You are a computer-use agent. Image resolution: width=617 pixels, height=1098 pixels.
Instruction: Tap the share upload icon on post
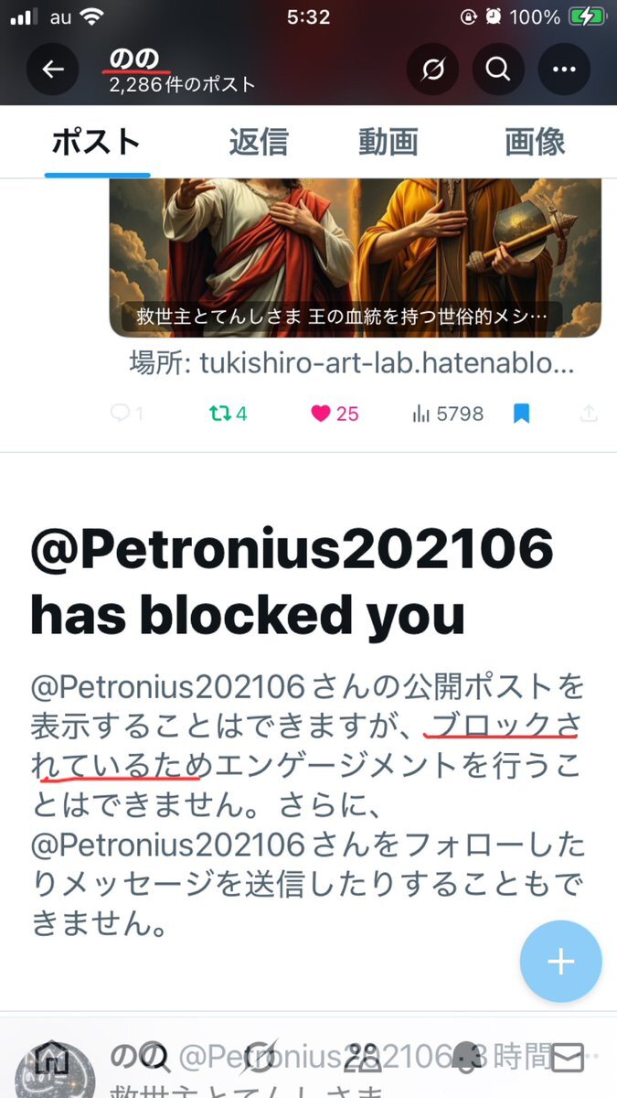coord(590,414)
